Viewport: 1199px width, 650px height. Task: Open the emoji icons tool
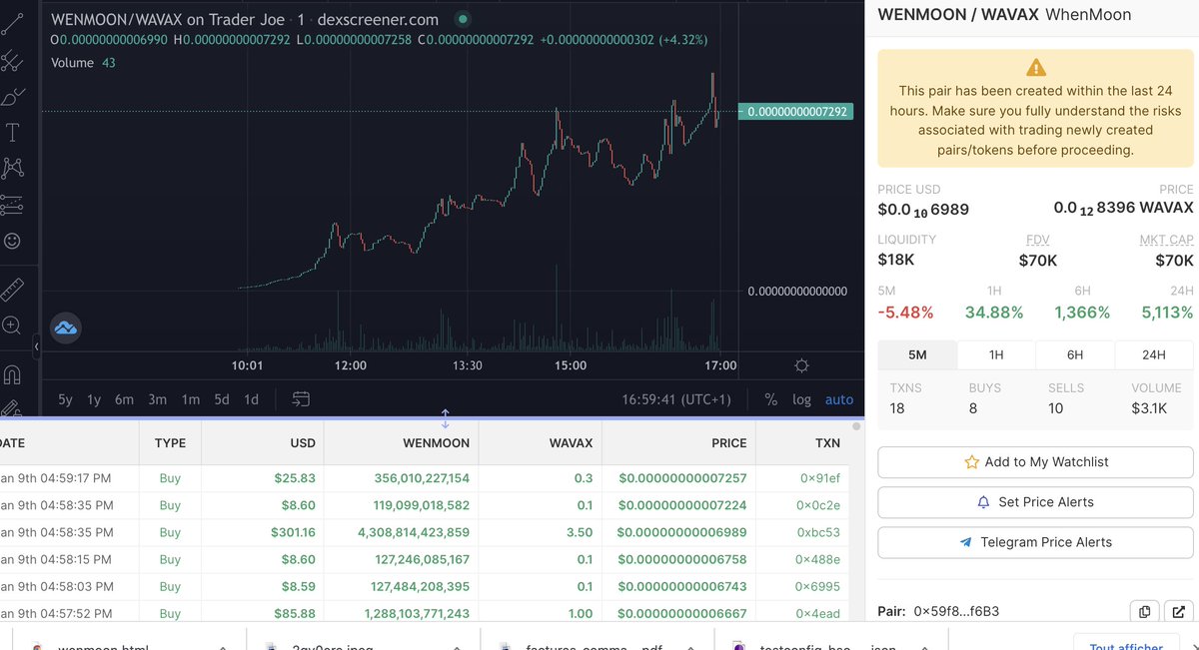pos(12,241)
